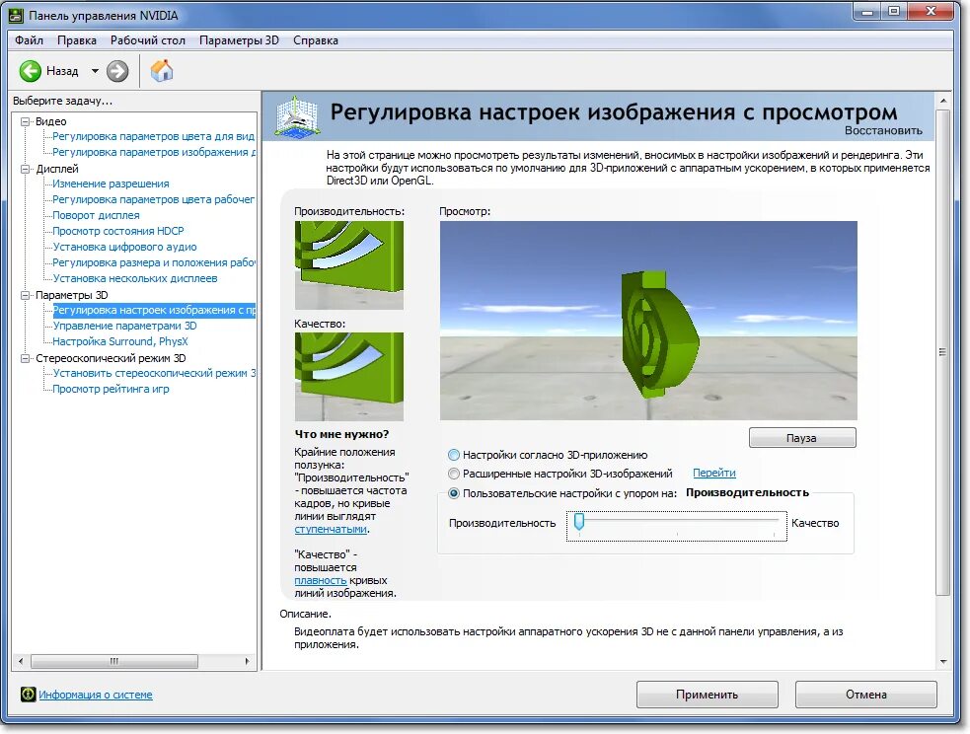Click the main pane scroll down arrow
970x734 pixels.
tap(942, 662)
